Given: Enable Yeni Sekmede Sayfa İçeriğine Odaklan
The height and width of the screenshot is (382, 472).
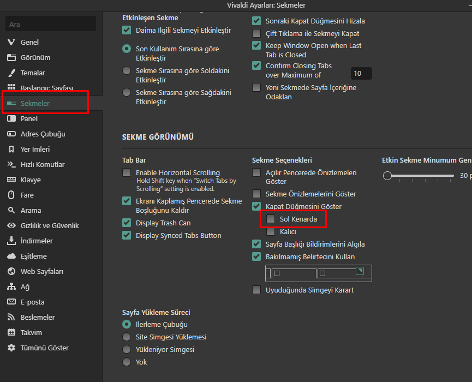Looking at the screenshot, I should [256, 88].
